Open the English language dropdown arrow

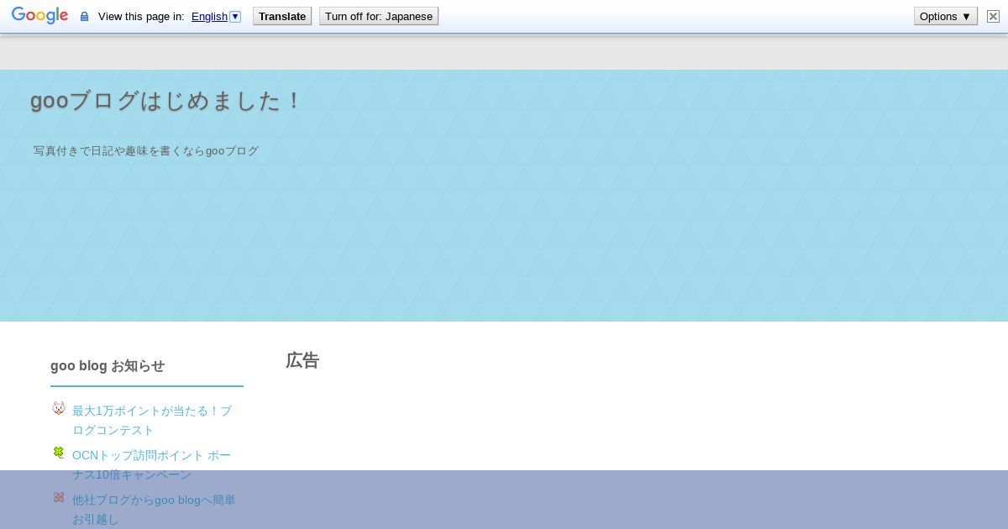click(235, 16)
